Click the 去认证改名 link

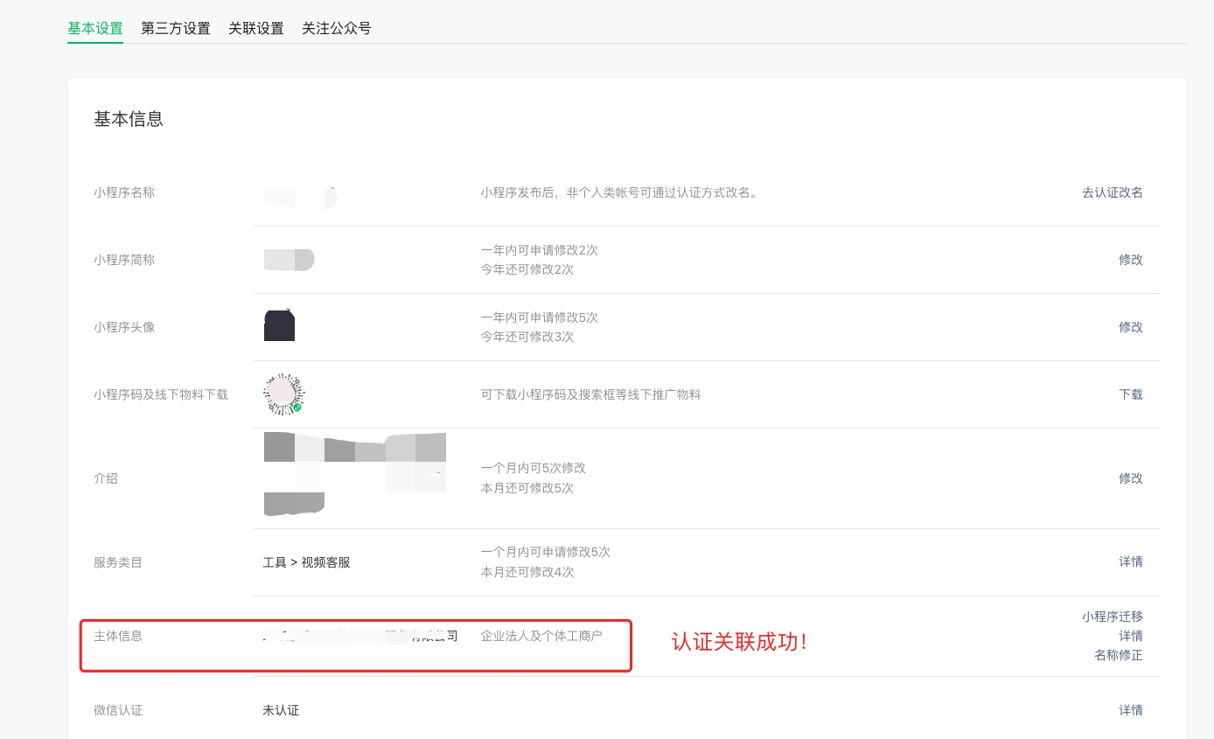pyautogui.click(x=1113, y=192)
